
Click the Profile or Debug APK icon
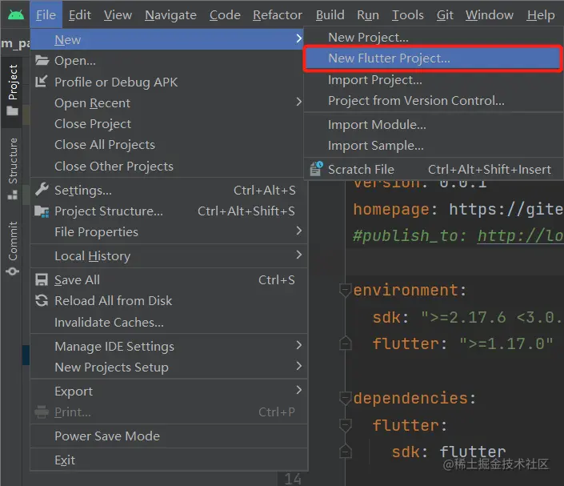tap(42, 82)
